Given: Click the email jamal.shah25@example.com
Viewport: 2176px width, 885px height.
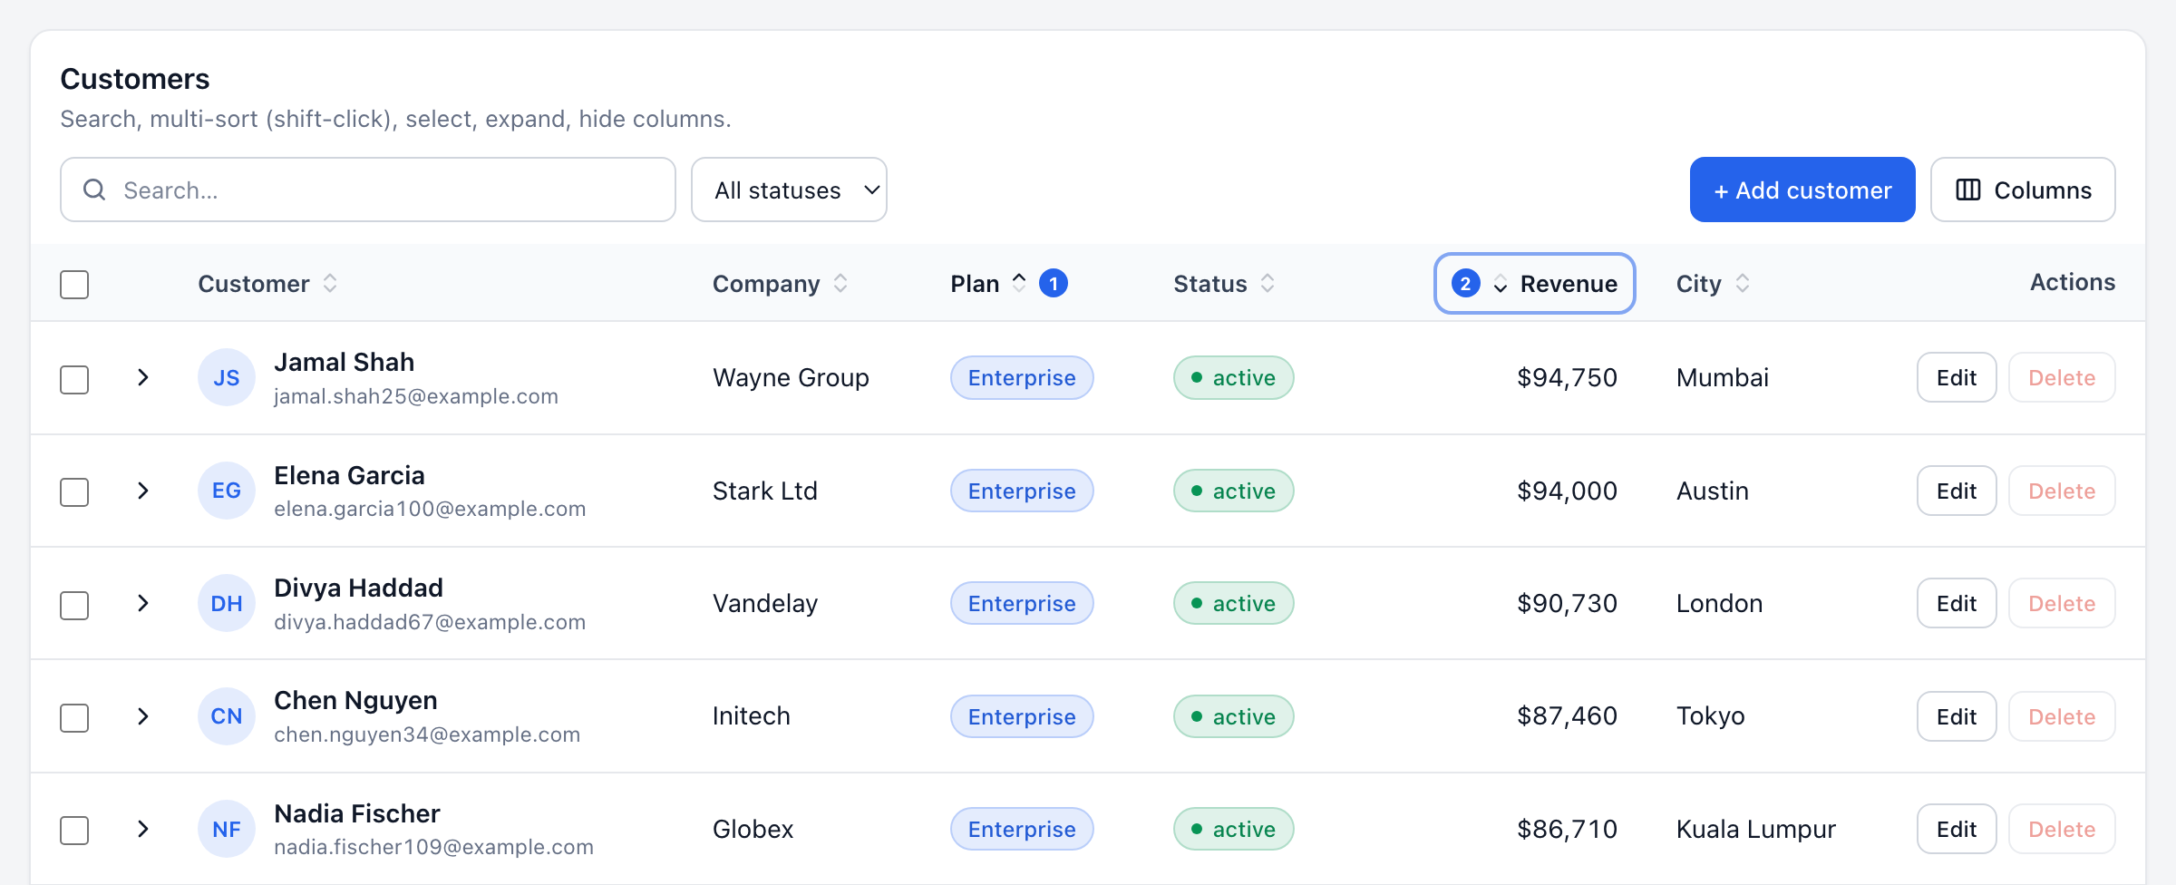Looking at the screenshot, I should coord(416,396).
